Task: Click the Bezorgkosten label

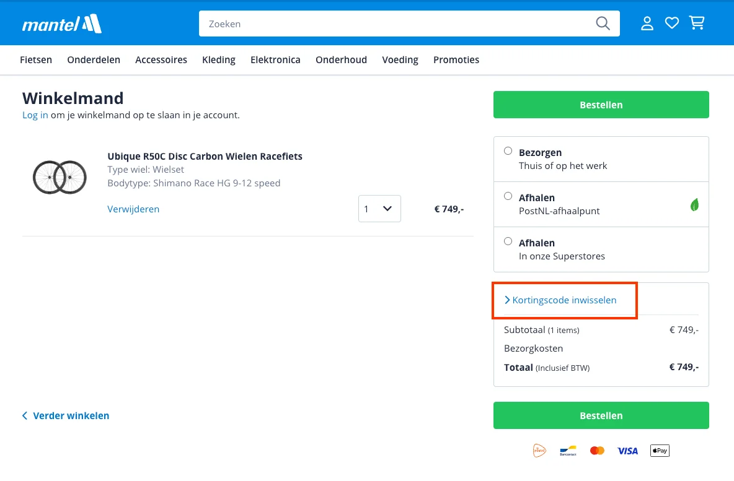Action: point(533,349)
